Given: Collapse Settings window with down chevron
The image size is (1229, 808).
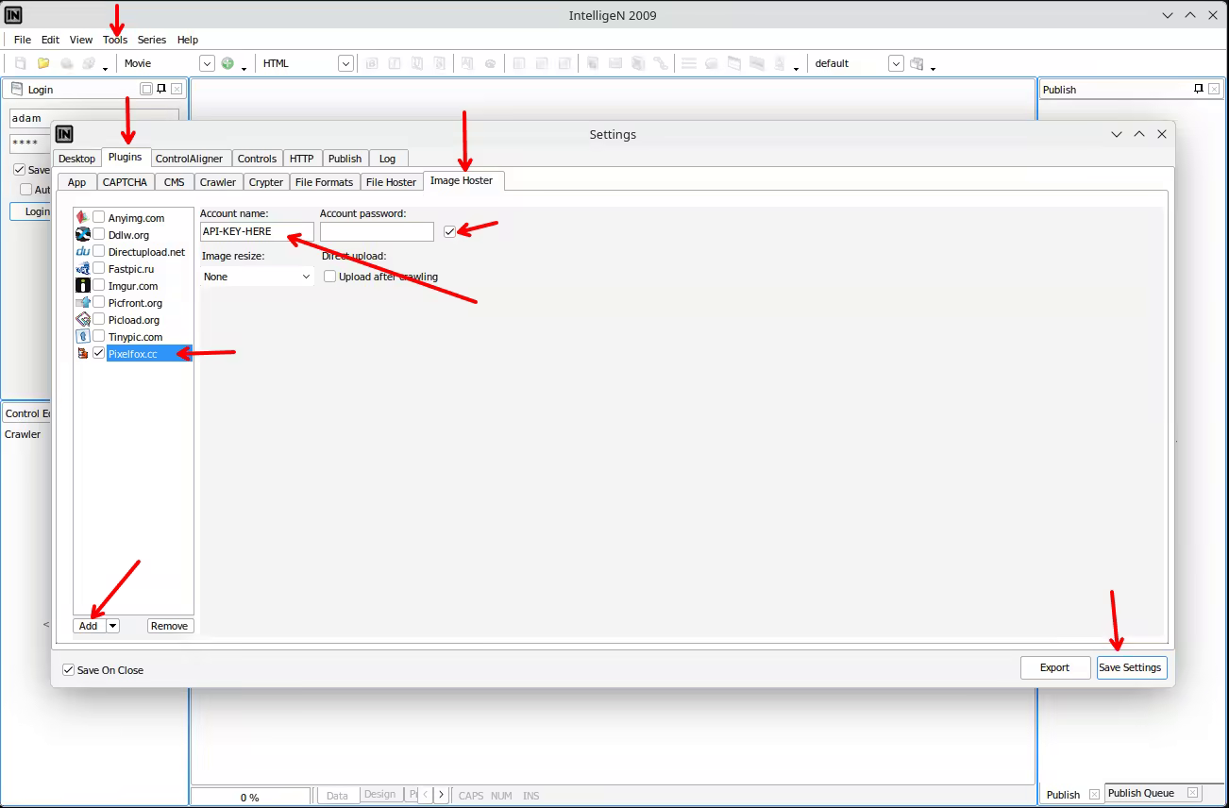Looking at the screenshot, I should (x=1117, y=134).
